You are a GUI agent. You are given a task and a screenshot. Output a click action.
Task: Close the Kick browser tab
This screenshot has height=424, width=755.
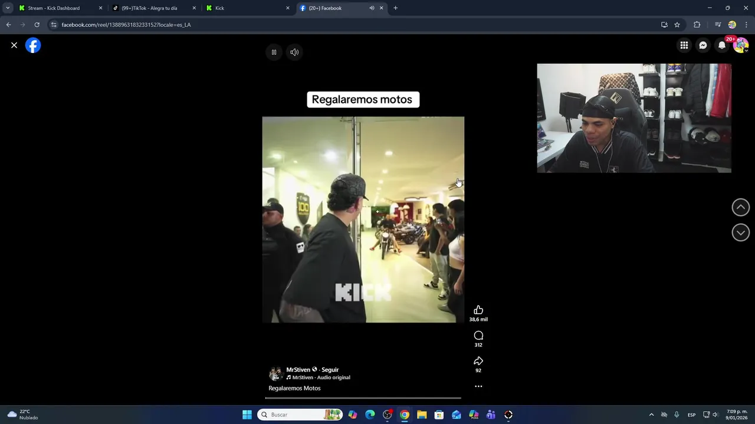[x=288, y=8]
